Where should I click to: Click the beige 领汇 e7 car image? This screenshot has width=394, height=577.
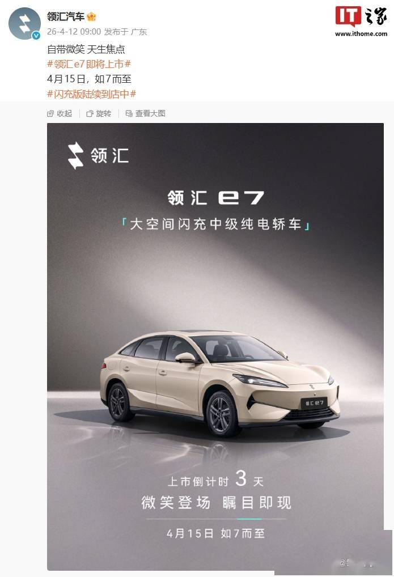pos(219,383)
